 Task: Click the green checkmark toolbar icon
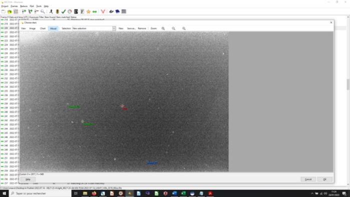tap(64, 12)
